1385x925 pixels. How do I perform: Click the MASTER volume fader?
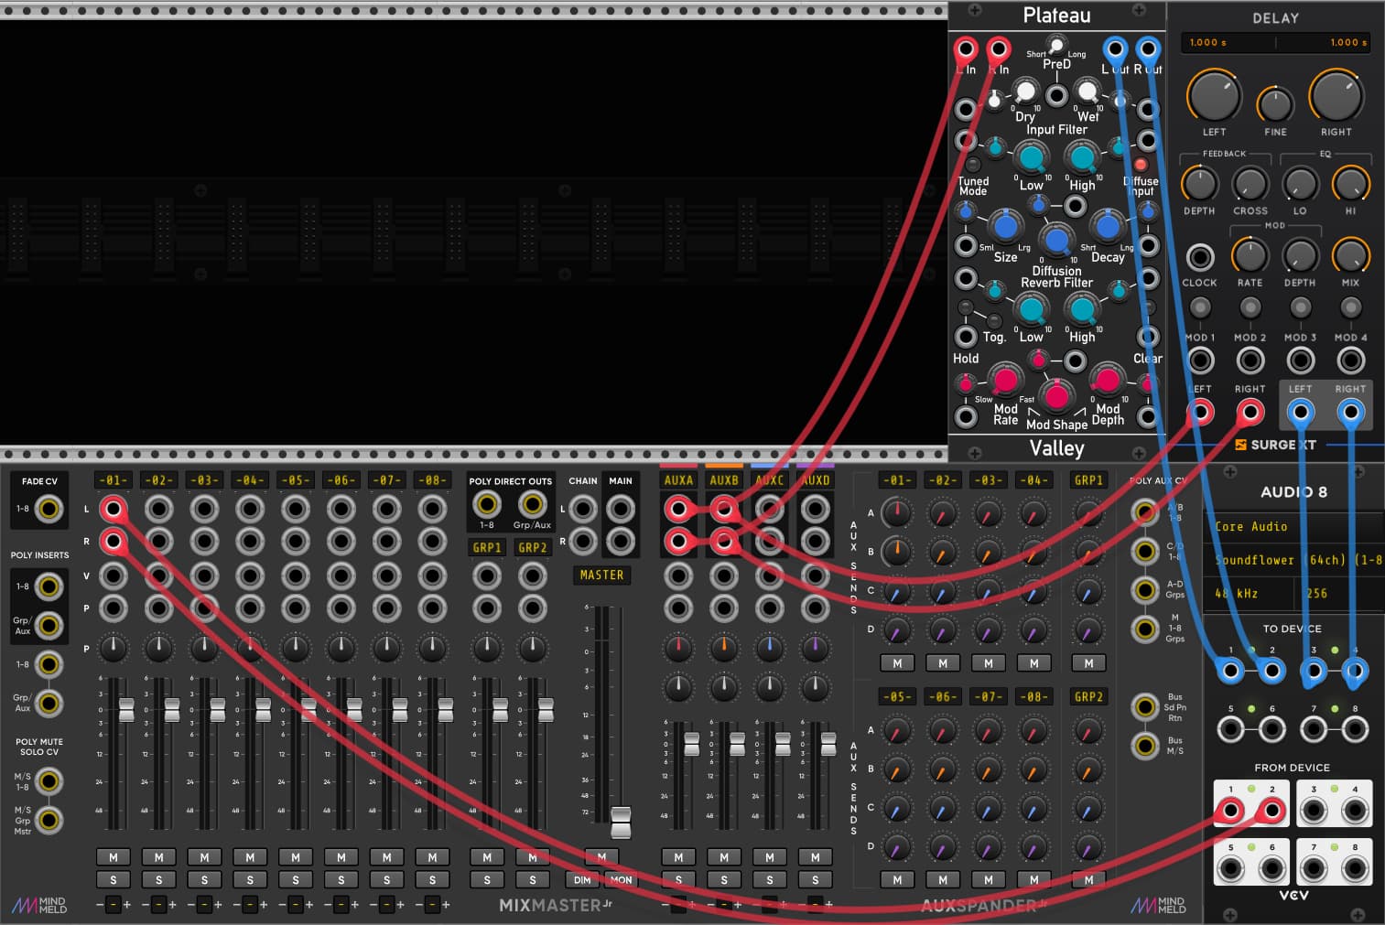[x=621, y=822]
